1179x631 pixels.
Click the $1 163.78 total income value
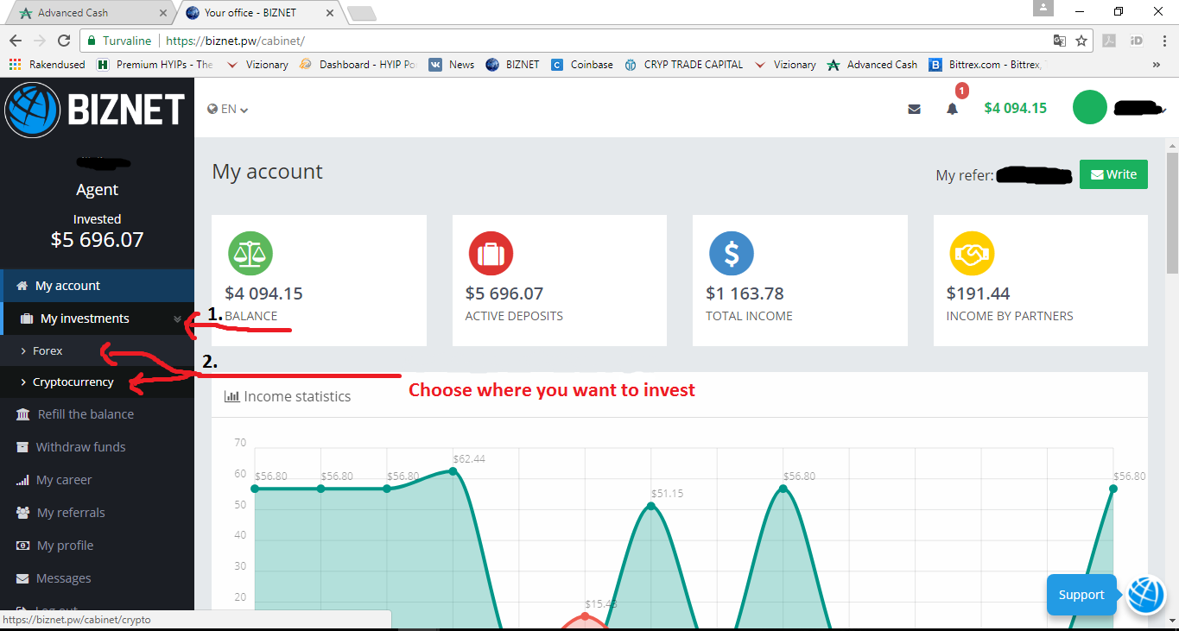pyautogui.click(x=745, y=293)
